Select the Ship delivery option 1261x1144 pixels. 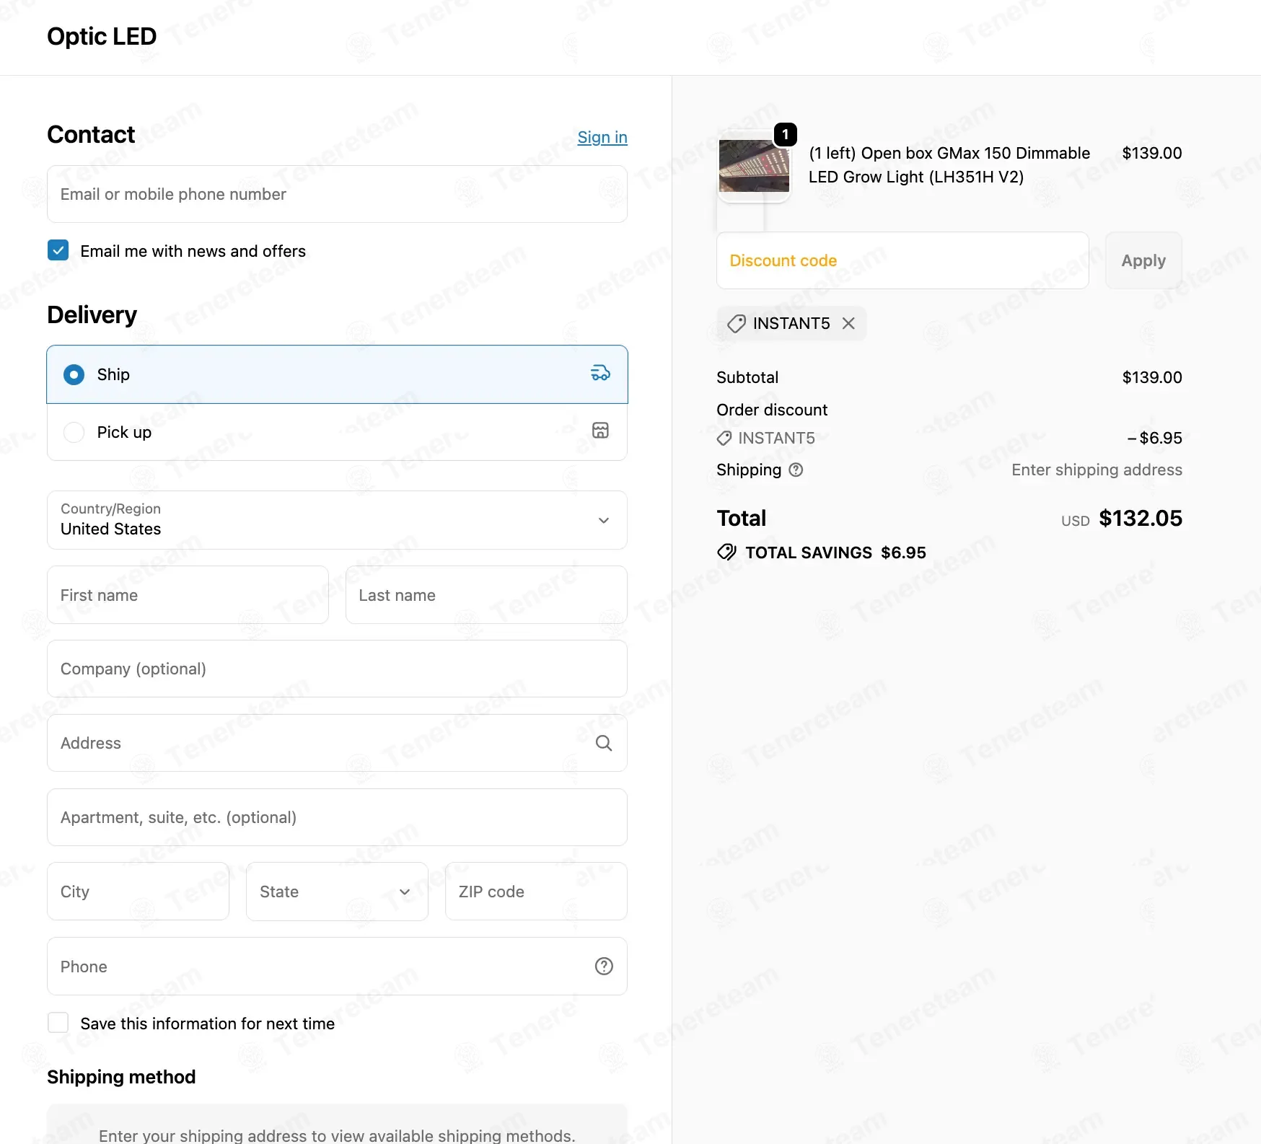(x=337, y=374)
